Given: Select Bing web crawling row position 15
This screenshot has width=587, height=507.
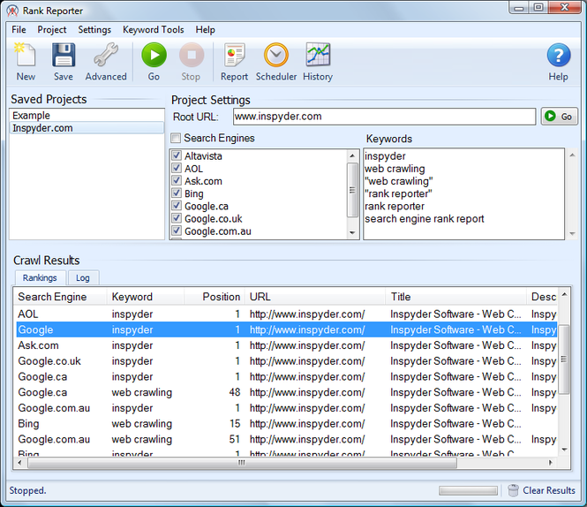Looking at the screenshot, I should tap(286, 423).
